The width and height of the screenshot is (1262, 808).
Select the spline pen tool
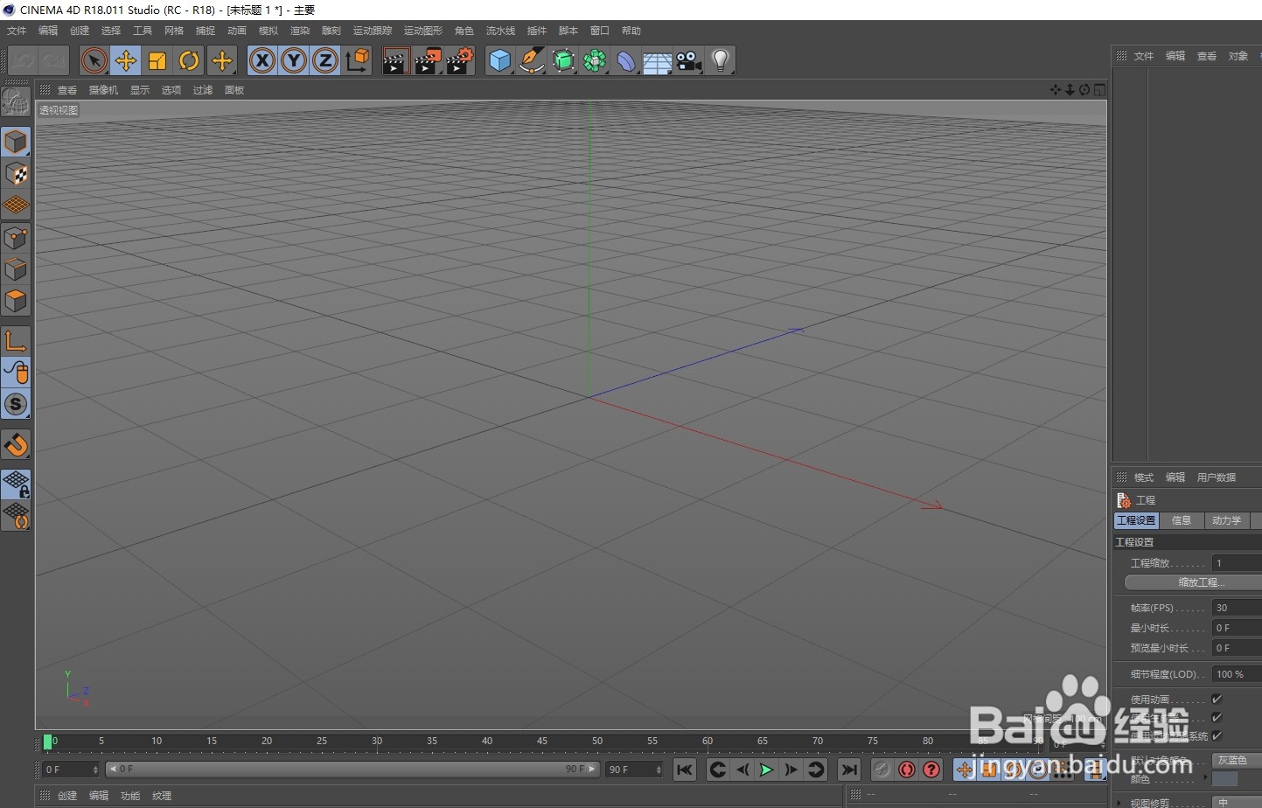[x=532, y=60]
